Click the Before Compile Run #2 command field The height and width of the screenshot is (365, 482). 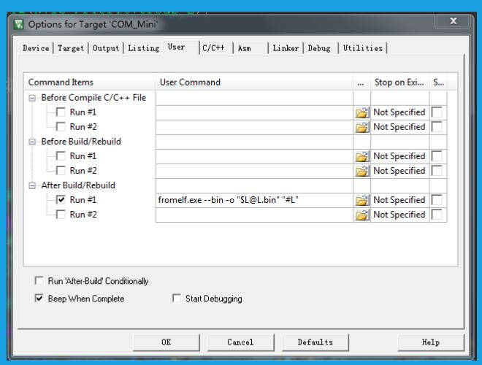coord(254,127)
